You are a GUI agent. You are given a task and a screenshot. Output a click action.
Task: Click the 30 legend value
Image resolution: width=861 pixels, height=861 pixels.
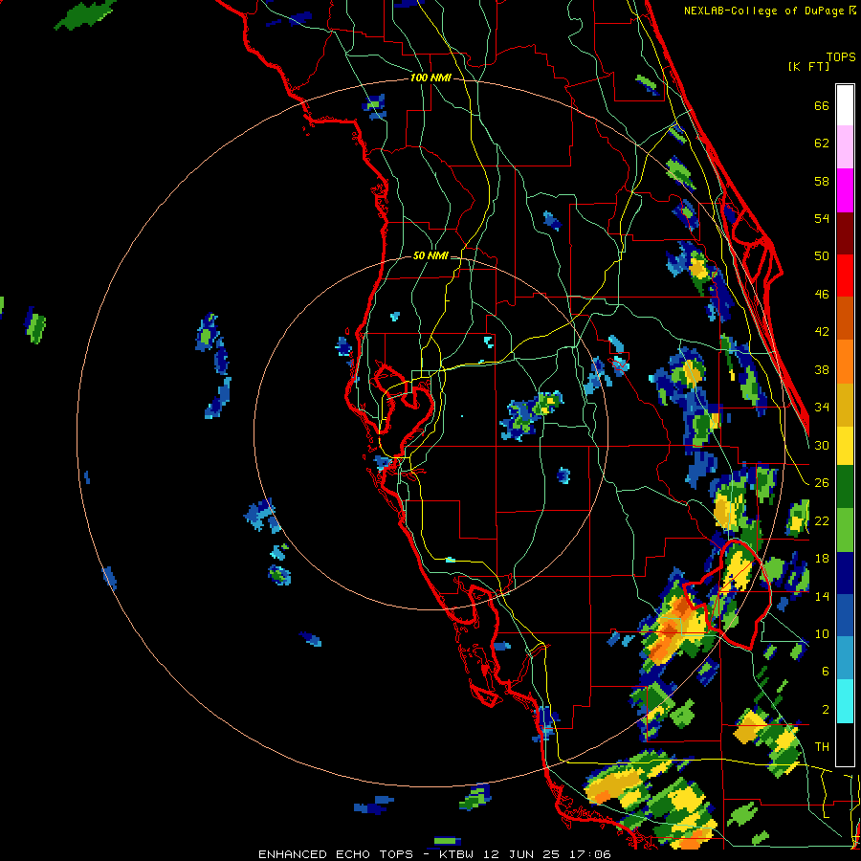coord(822,445)
